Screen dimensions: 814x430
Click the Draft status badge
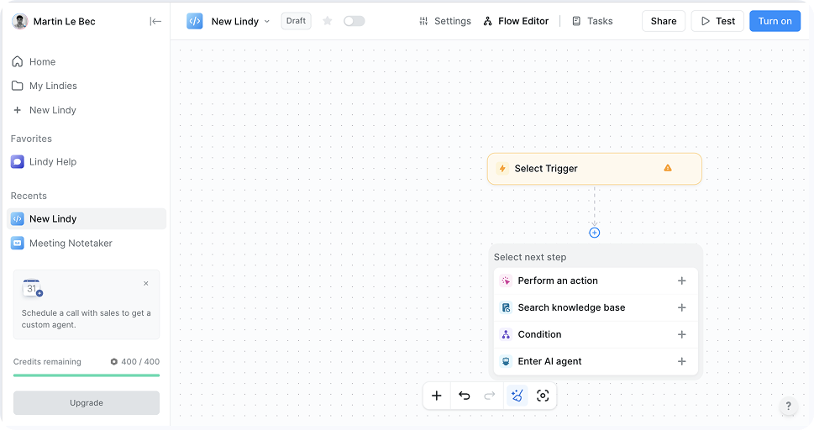296,21
